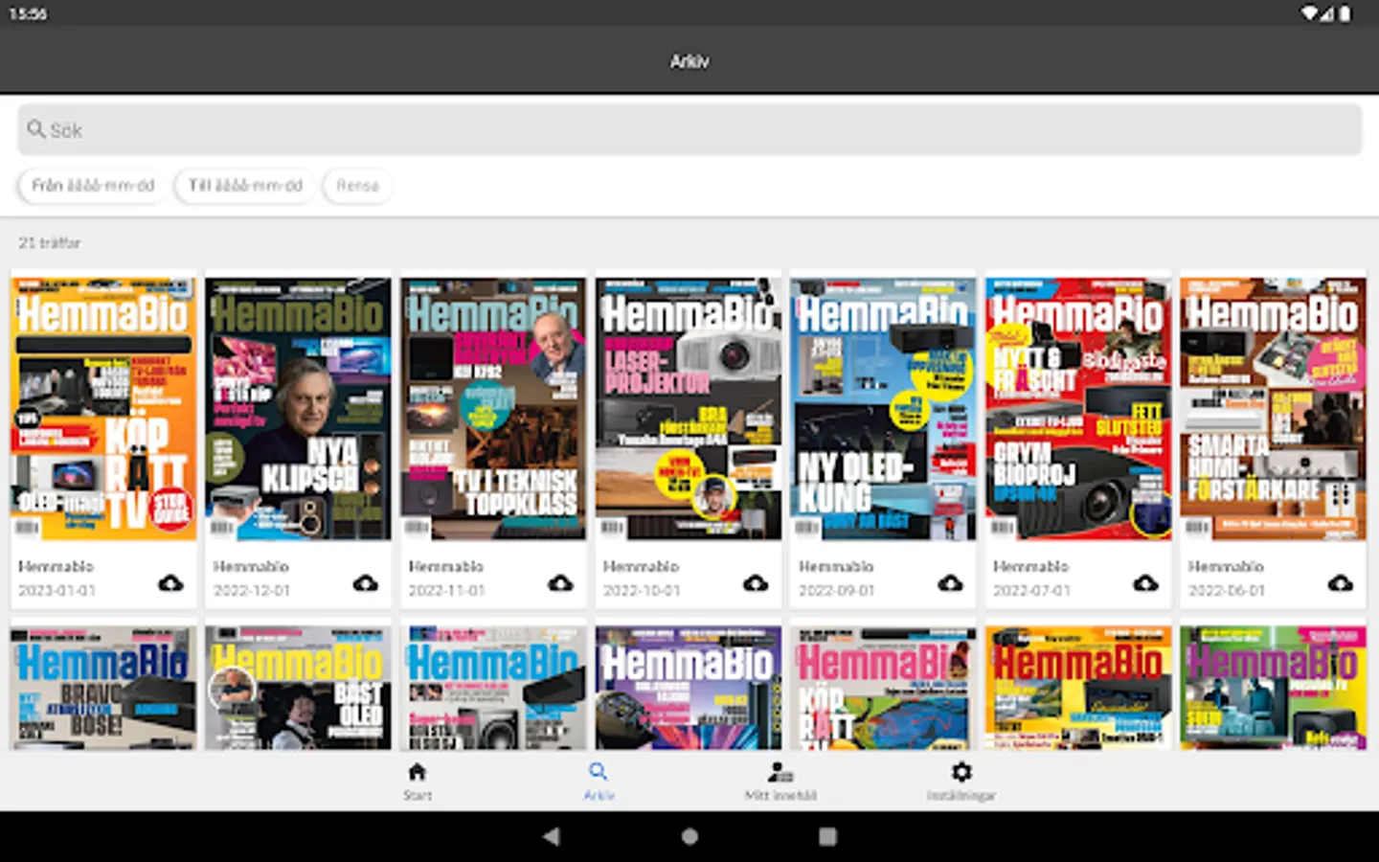Tap the search magnifier icon in Sök field

36,128
